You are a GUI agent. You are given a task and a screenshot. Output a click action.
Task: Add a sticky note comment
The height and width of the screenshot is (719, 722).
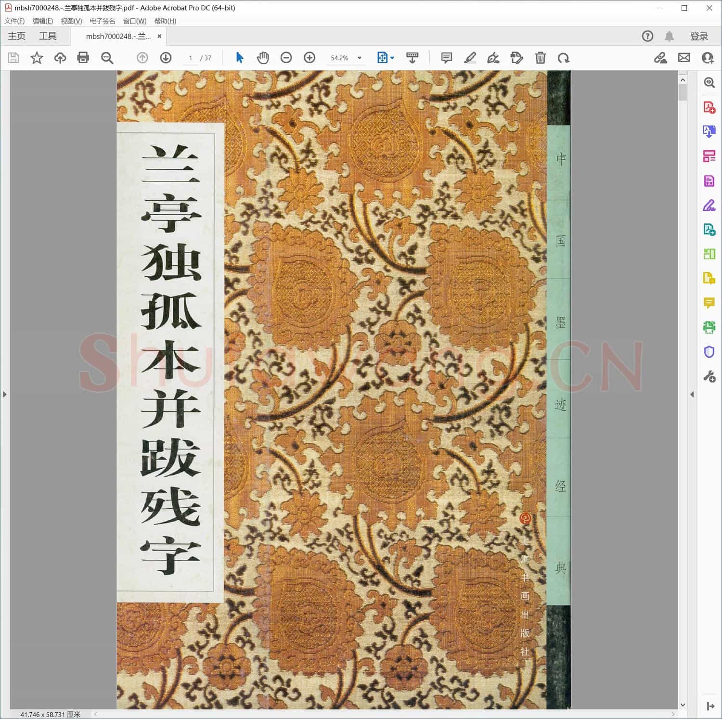pos(446,58)
